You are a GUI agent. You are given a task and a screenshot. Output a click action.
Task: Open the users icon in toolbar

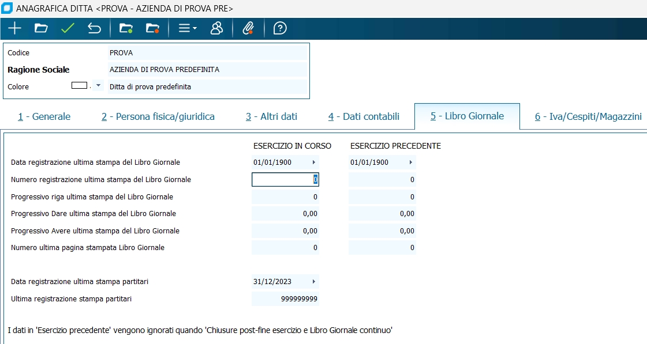pos(216,28)
